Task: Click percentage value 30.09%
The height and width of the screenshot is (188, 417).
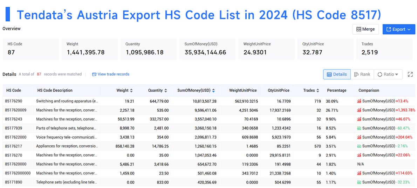Action: click(x=331, y=101)
